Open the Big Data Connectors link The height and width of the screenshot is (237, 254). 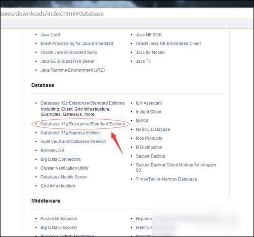point(61,159)
